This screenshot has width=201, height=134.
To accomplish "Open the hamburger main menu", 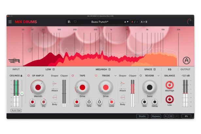I will tap(10, 22).
